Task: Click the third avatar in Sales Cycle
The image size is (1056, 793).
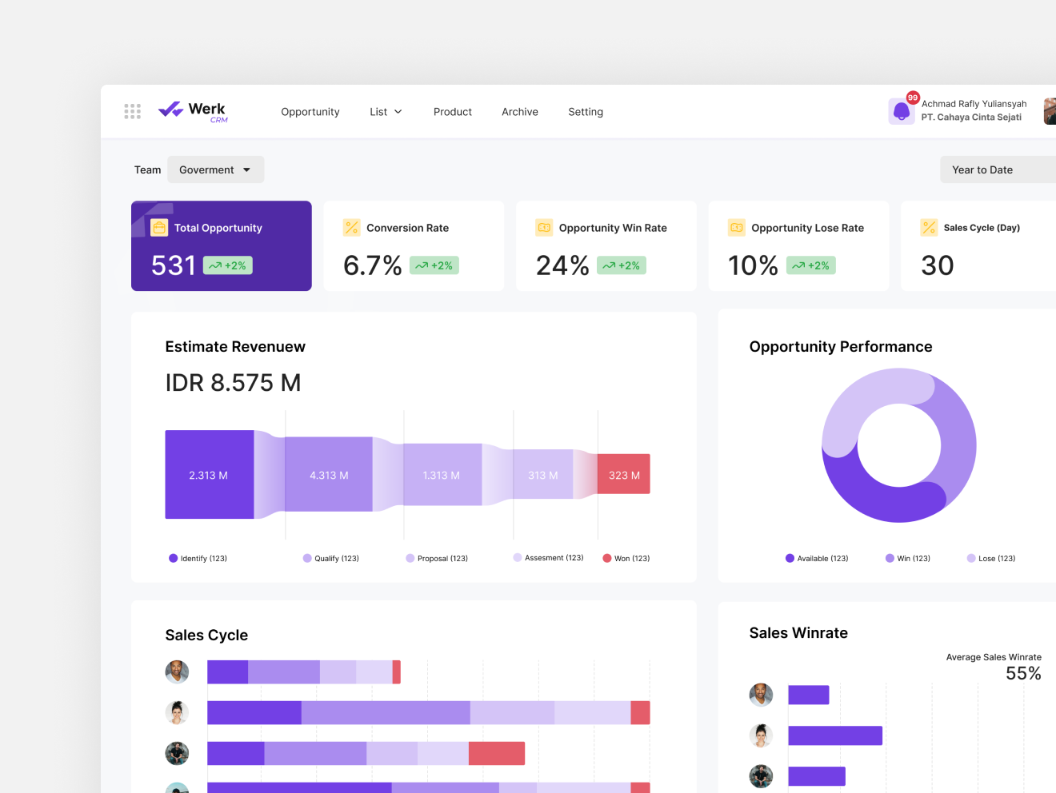Action: click(x=177, y=753)
